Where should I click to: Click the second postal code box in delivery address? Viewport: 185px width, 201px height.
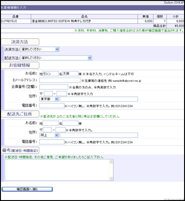(61, 130)
